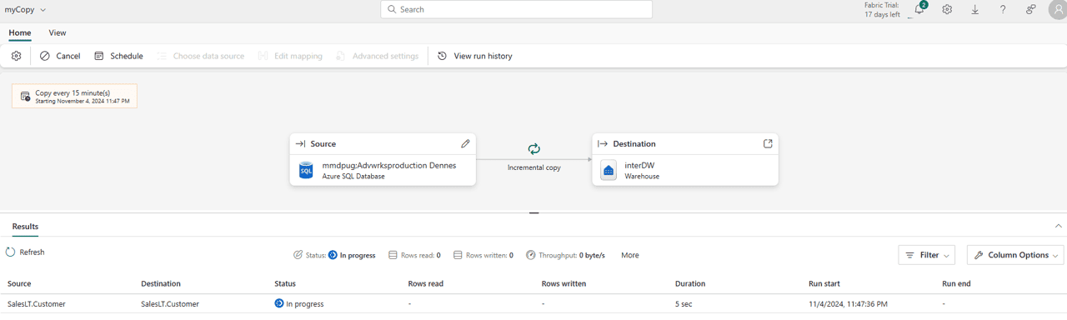Click mmdpug:Advwrksproduction Dennes source name
The width and height of the screenshot is (1067, 320).
pos(389,165)
